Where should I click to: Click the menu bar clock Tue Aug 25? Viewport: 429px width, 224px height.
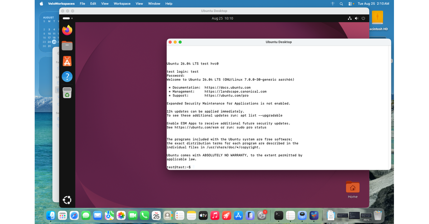(x=373, y=4)
